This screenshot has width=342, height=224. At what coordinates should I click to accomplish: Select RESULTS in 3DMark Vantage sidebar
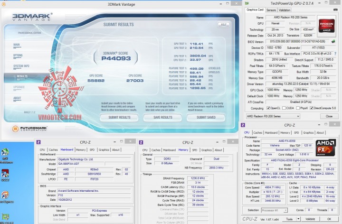click(x=22, y=76)
